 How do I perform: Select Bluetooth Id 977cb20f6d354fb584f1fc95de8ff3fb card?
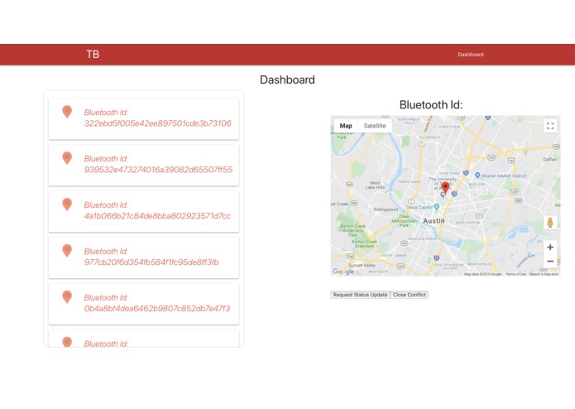pos(144,257)
